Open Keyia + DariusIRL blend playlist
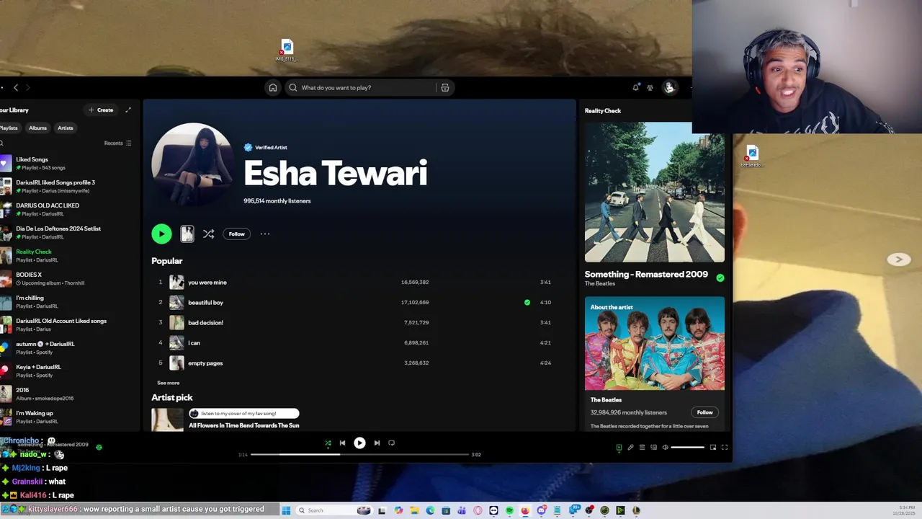This screenshot has height=519, width=922. [x=68, y=371]
